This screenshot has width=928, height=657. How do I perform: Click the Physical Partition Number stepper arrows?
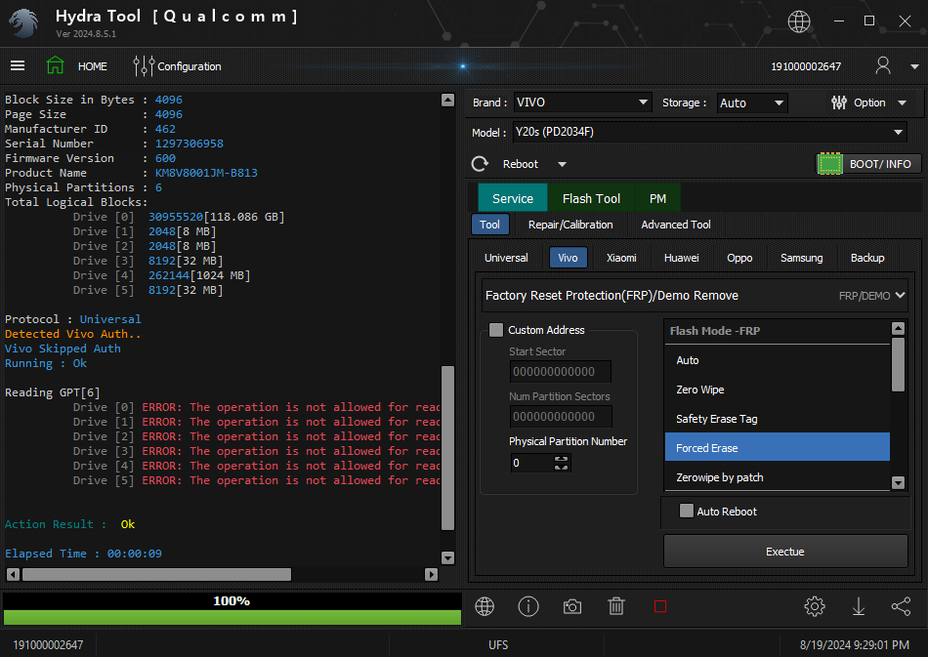[x=561, y=463]
